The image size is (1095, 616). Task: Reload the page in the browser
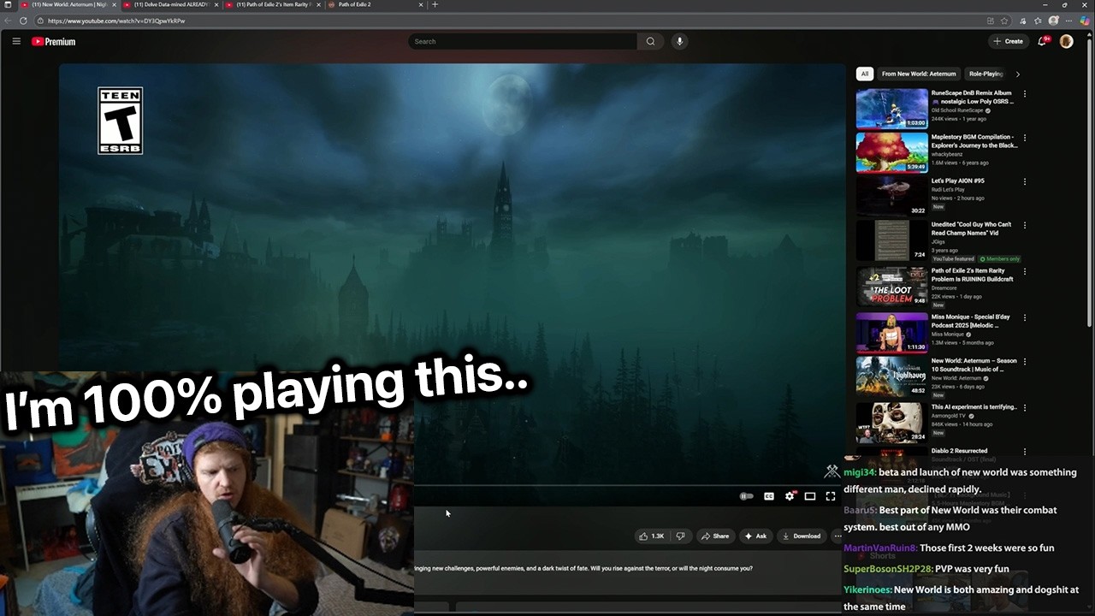[x=23, y=21]
